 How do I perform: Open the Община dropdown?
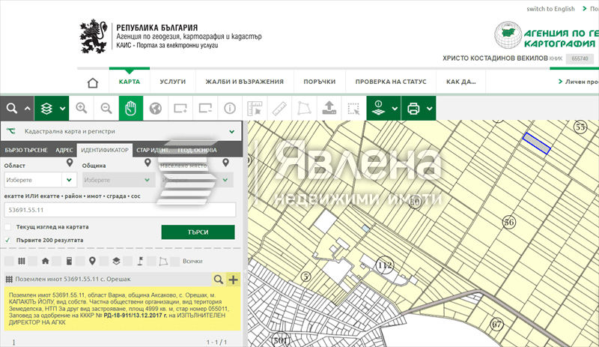pyautogui.click(x=118, y=180)
